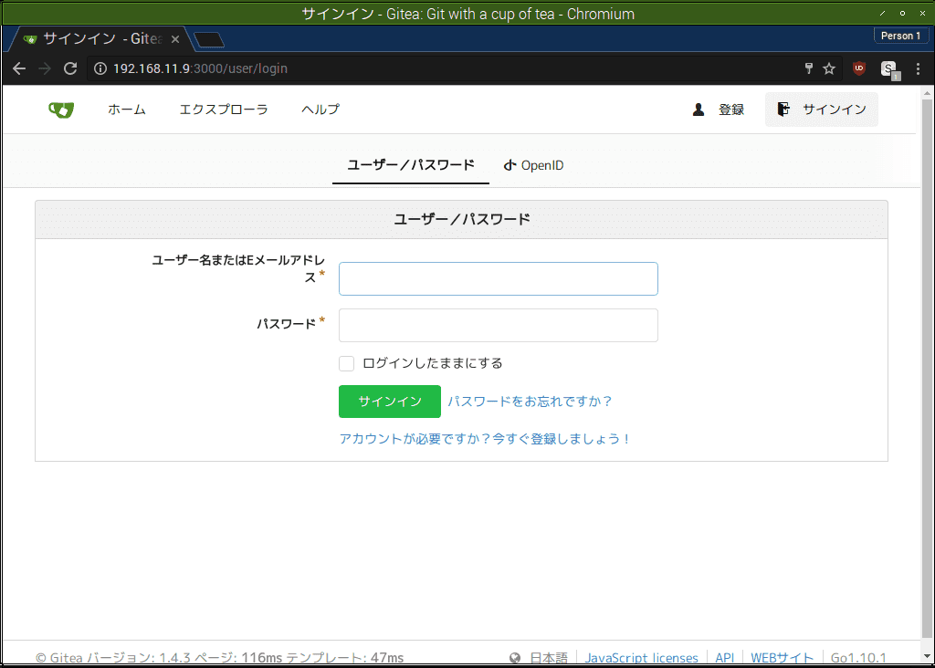Select the OpenID key icon
Viewport: 935px width, 668px height.
point(510,165)
